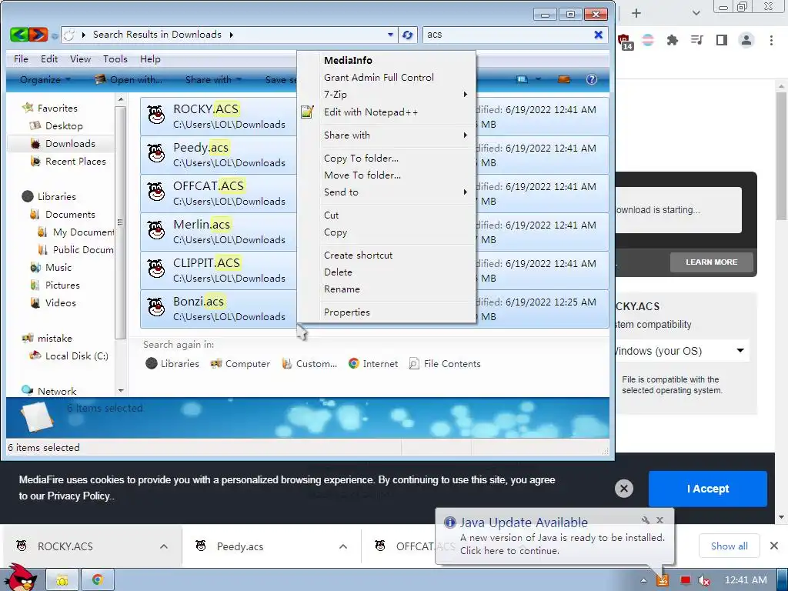Click the uBlock extension icon with 14 badge
788x591 pixels.
[625, 42]
